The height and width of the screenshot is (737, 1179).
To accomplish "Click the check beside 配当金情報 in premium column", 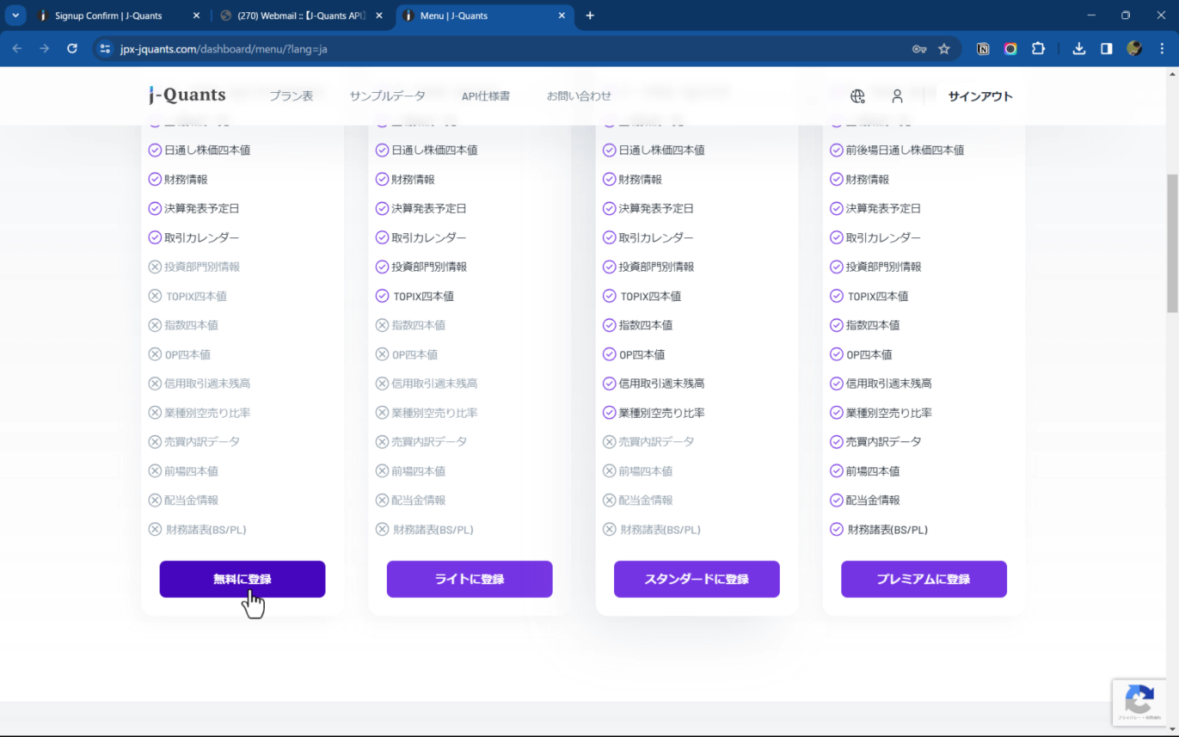I will (x=836, y=500).
